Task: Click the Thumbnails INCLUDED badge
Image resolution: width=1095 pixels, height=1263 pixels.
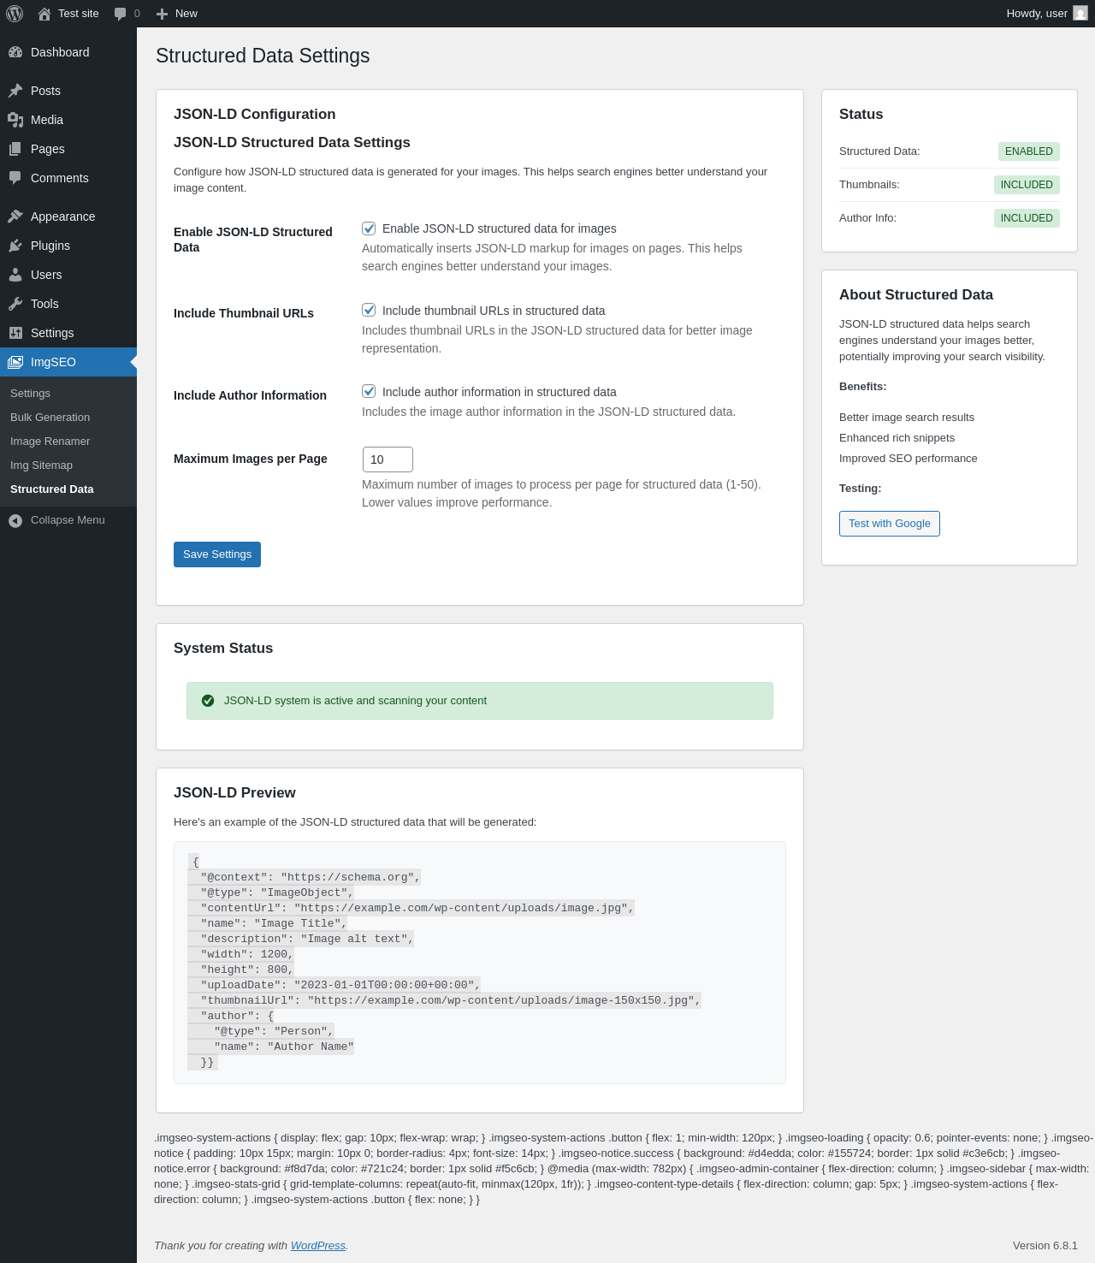Action: 1027,185
